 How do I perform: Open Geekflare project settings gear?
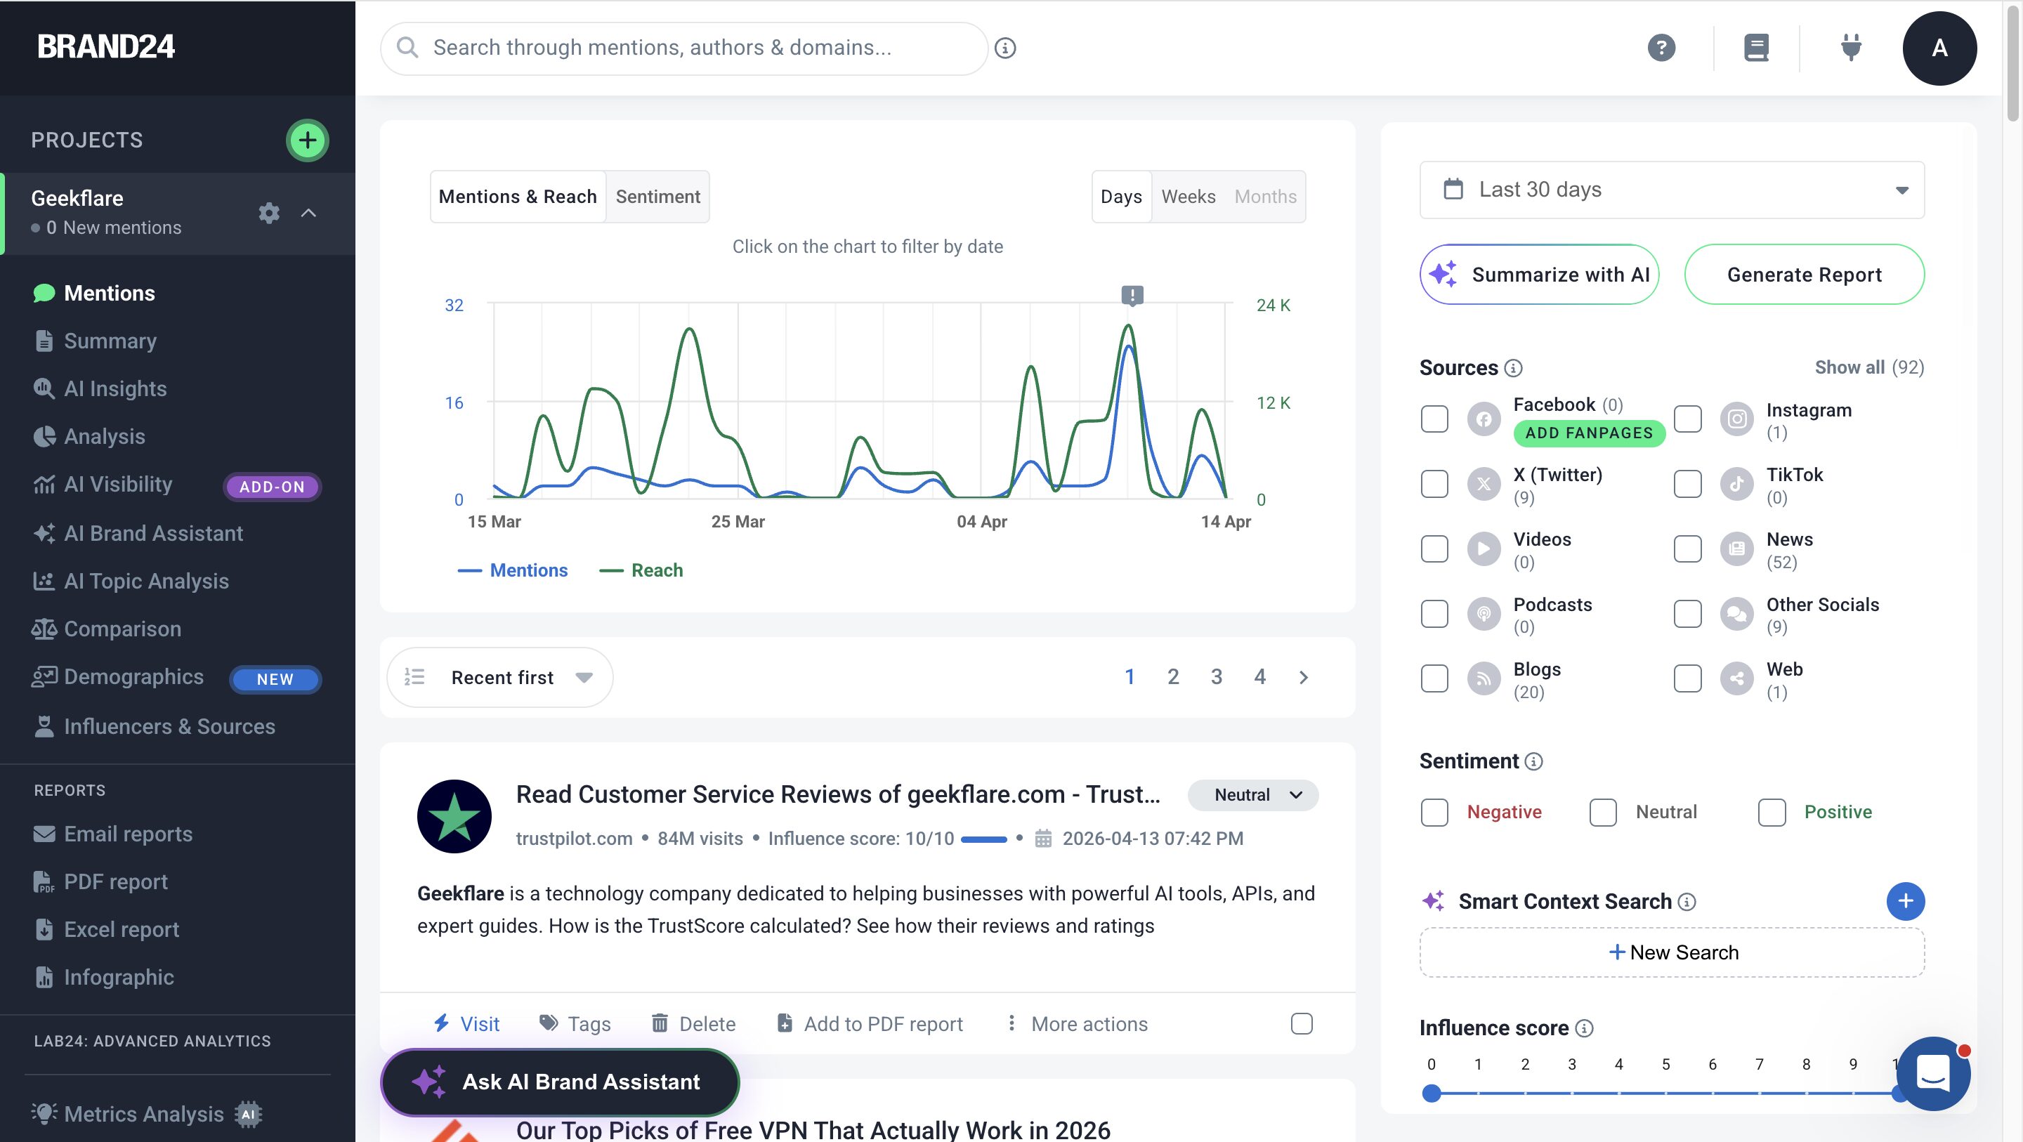pos(268,213)
